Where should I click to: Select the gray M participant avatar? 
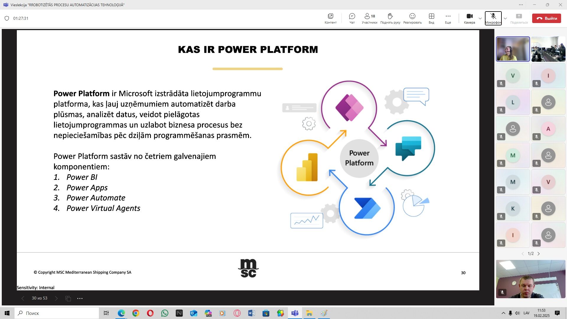tap(513, 182)
